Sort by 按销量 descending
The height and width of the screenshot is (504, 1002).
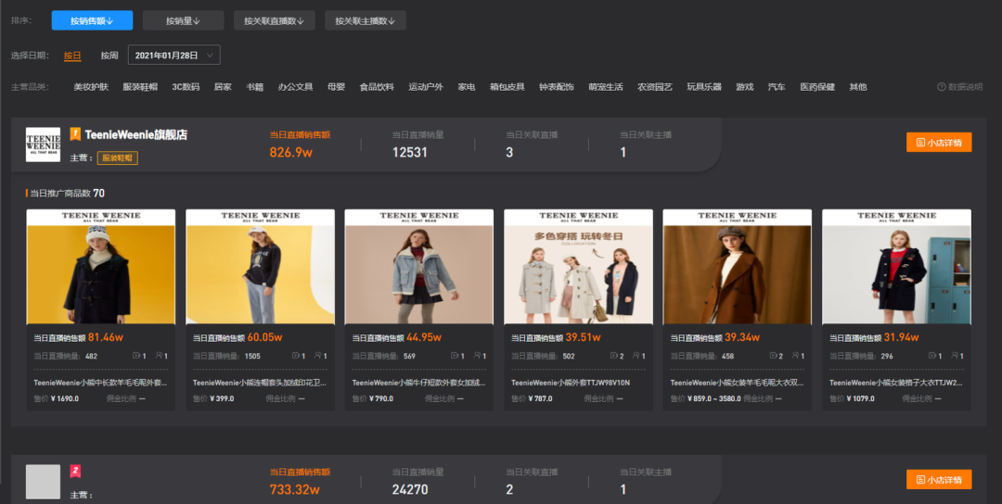point(184,20)
